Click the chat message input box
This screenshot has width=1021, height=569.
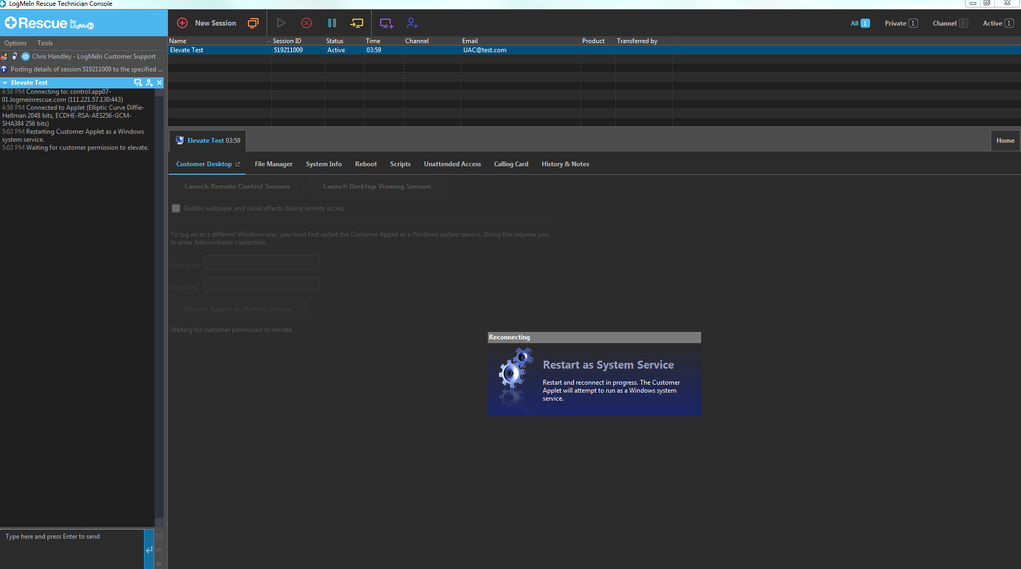[72, 549]
